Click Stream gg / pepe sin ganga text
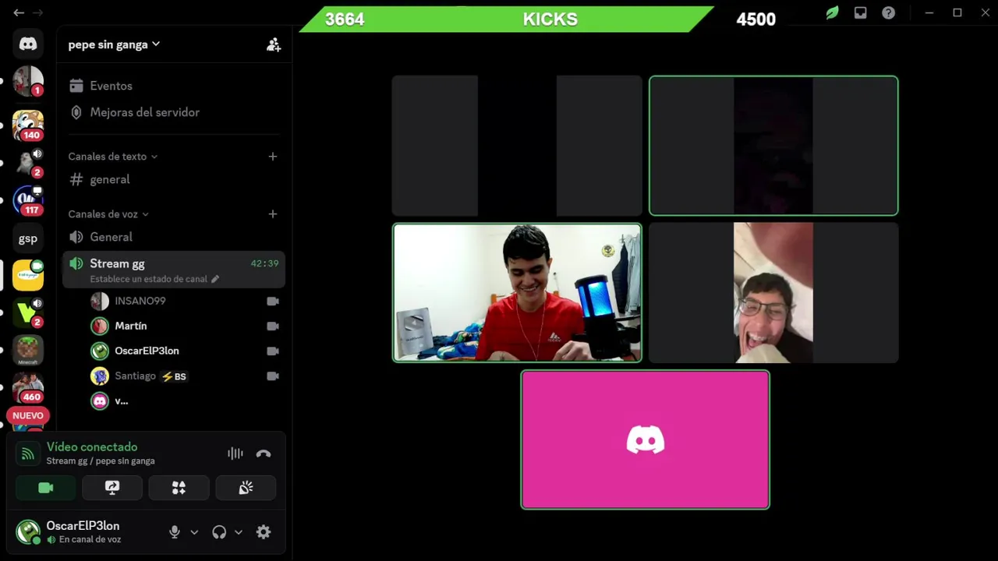998x561 pixels. click(x=101, y=461)
